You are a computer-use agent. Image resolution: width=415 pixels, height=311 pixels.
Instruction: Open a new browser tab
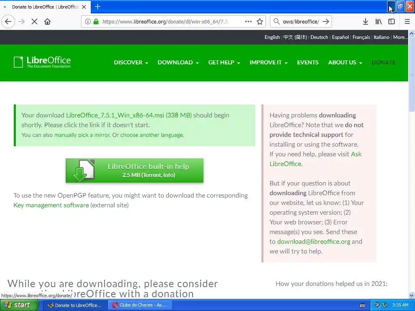click(x=97, y=6)
